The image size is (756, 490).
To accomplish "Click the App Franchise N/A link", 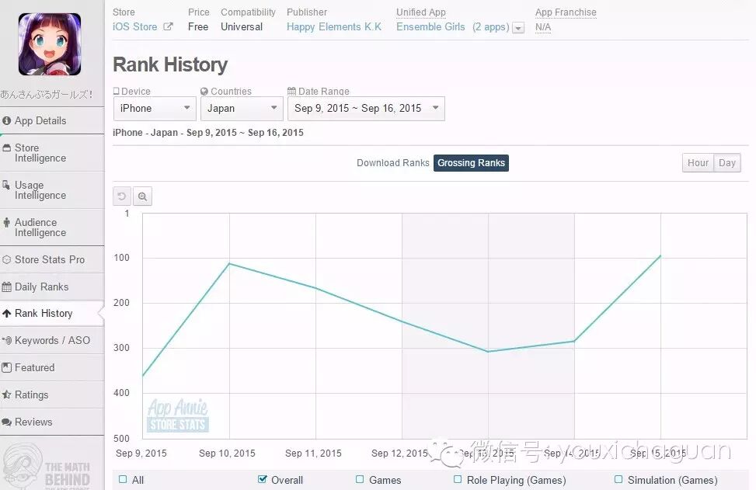I will tap(543, 27).
